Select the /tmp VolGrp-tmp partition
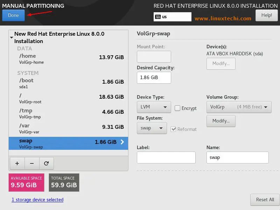The width and height of the screenshot is (280, 210). [x=68, y=113]
